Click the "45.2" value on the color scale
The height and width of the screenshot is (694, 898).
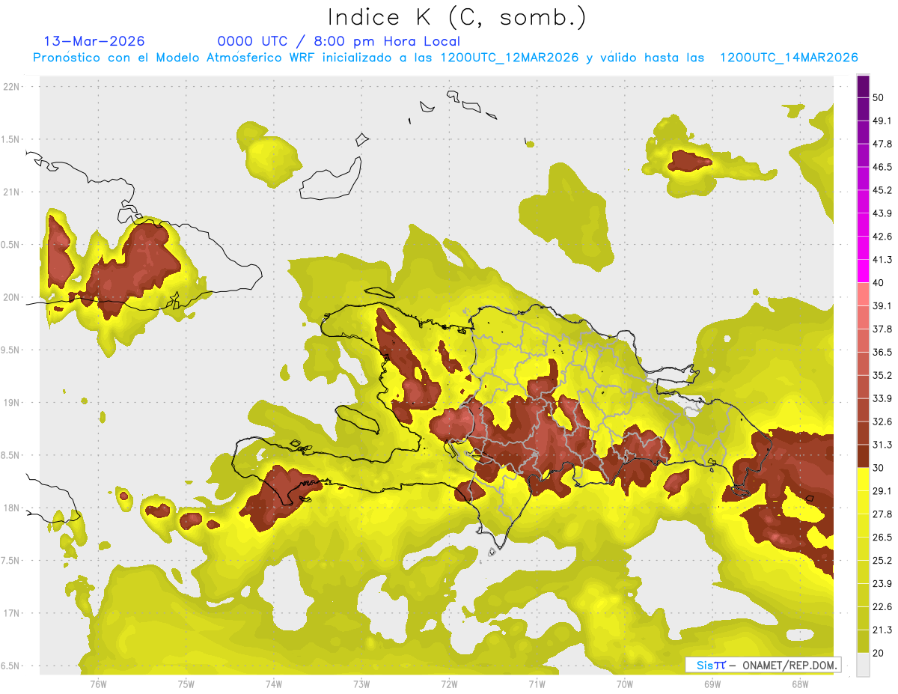(x=882, y=190)
